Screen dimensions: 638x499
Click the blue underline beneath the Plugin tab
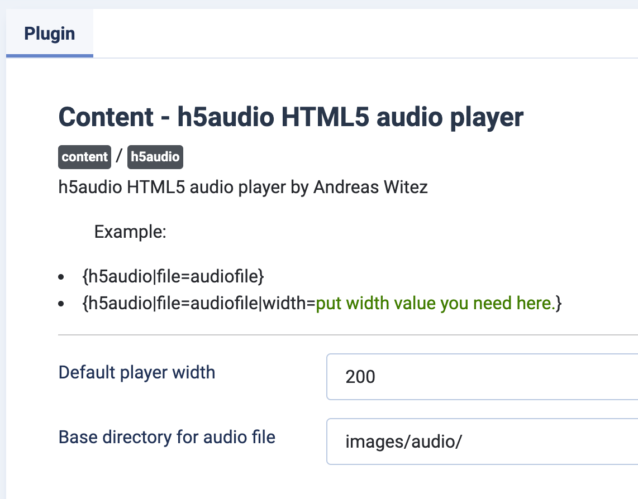[49, 55]
